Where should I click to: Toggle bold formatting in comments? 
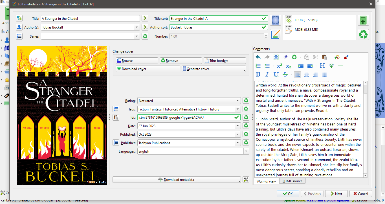tap(258, 75)
